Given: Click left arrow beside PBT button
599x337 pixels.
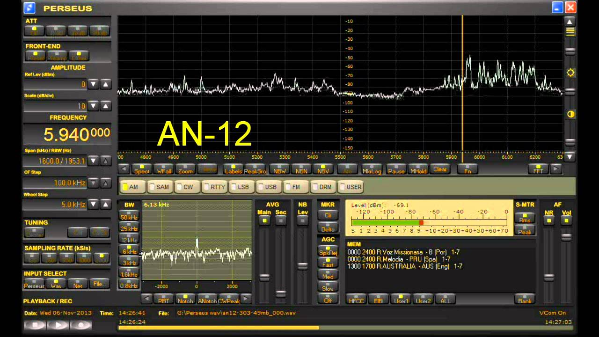Looking at the screenshot, I should click(x=146, y=299).
